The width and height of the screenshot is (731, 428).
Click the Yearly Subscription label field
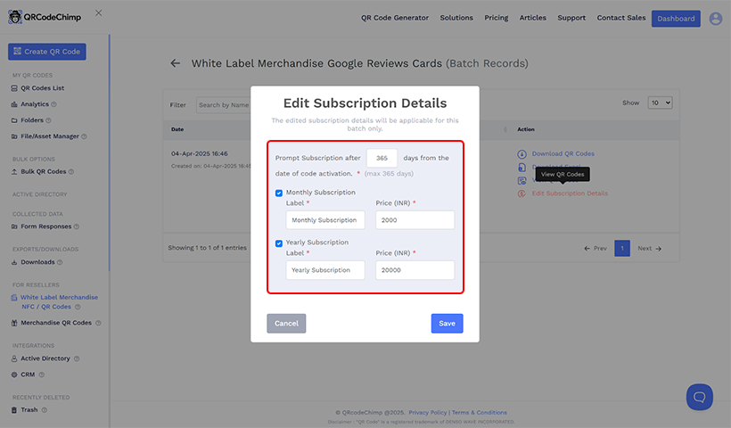[325, 270]
